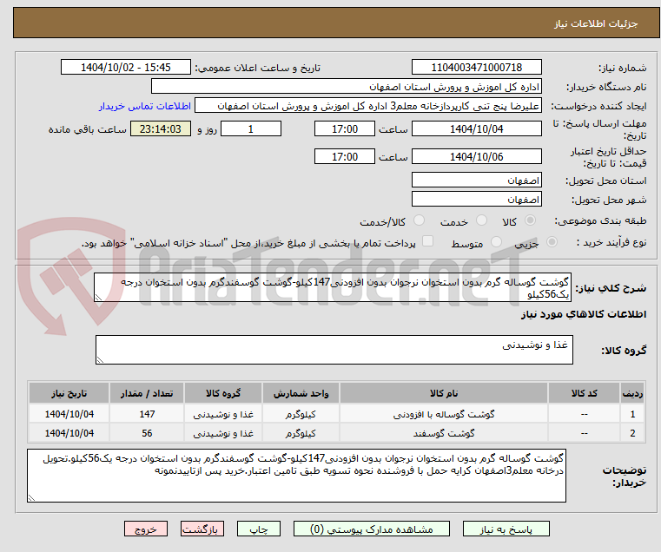Click the اطلاعات کالاهای مورد نیاز heading
Screen dimensions: 661x552
pyautogui.click(x=584, y=314)
